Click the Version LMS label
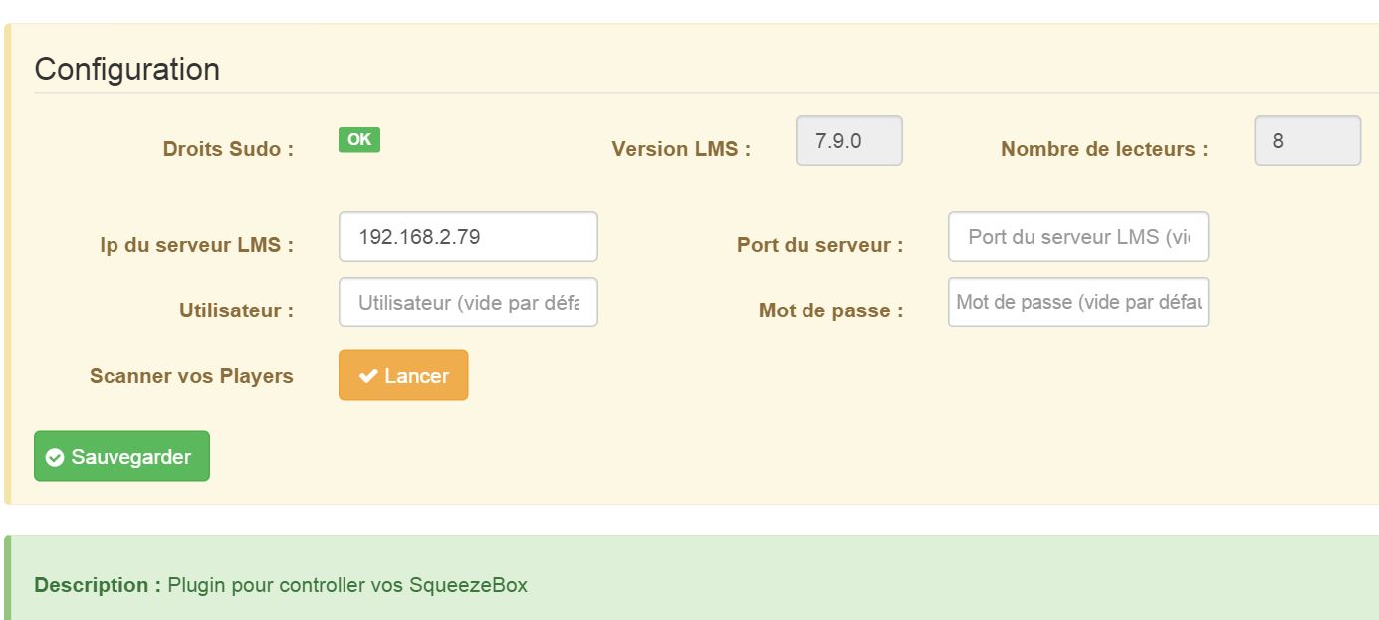Screen dimensions: 1379x620 pyautogui.click(x=681, y=149)
